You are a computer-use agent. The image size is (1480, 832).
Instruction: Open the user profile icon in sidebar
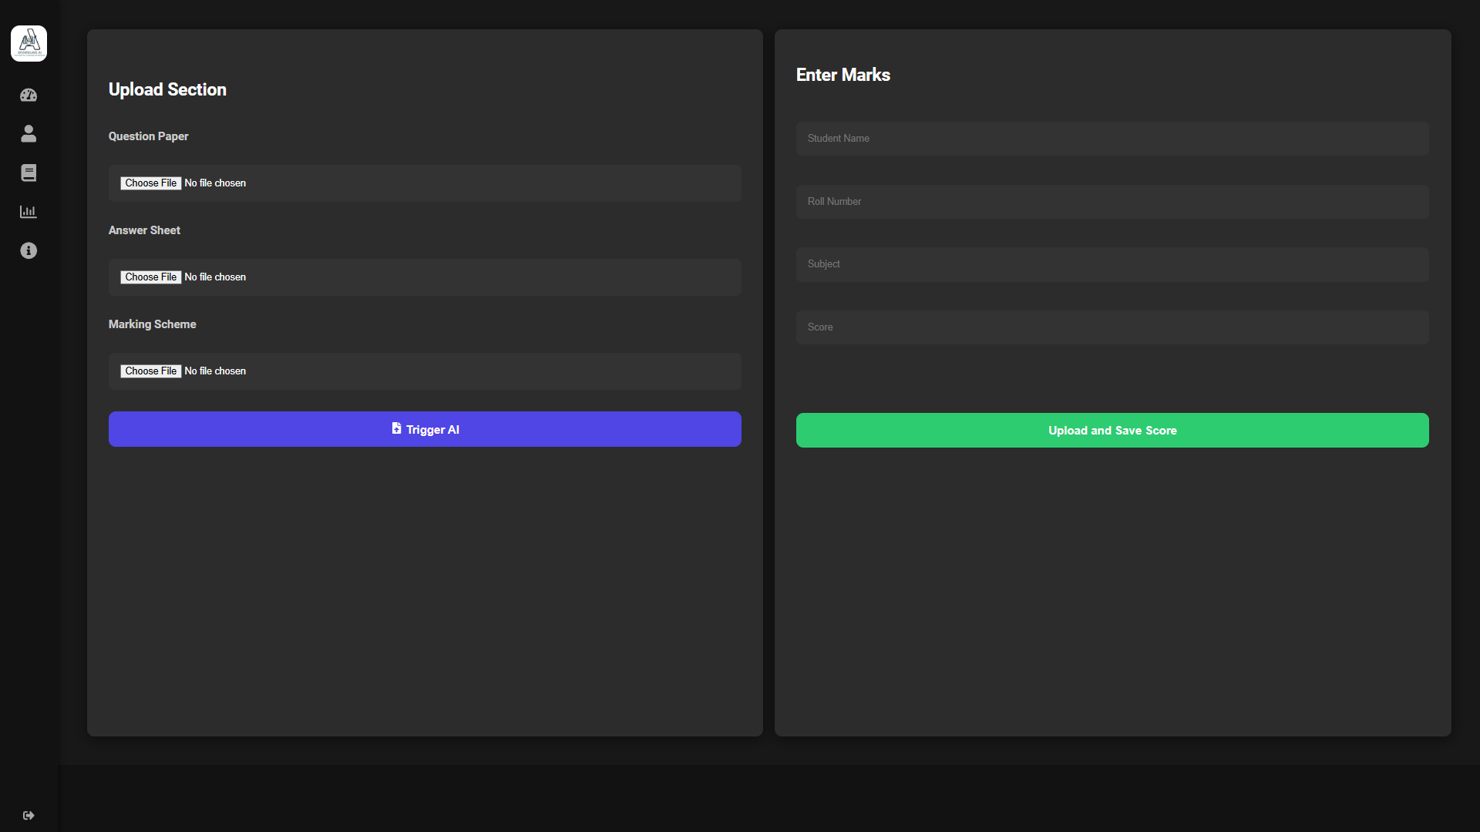[x=29, y=133]
